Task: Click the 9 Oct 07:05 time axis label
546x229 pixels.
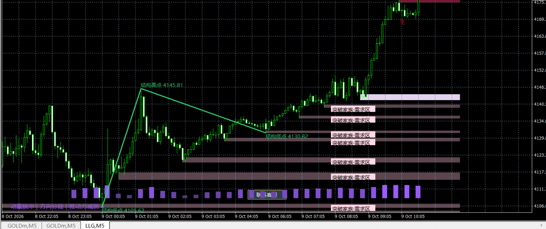Action: coord(314,216)
